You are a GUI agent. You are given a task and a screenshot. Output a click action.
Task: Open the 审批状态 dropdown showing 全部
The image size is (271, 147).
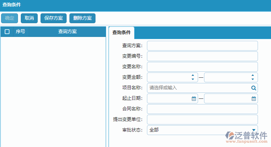pyautogui.click(x=202, y=130)
